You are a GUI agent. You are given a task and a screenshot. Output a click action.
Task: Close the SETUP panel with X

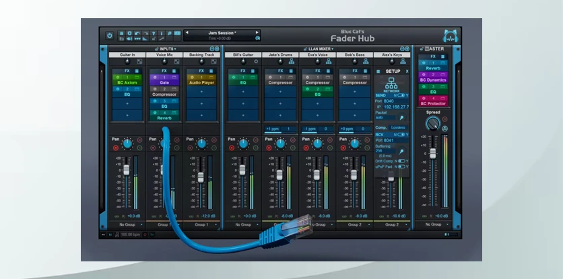[407, 71]
